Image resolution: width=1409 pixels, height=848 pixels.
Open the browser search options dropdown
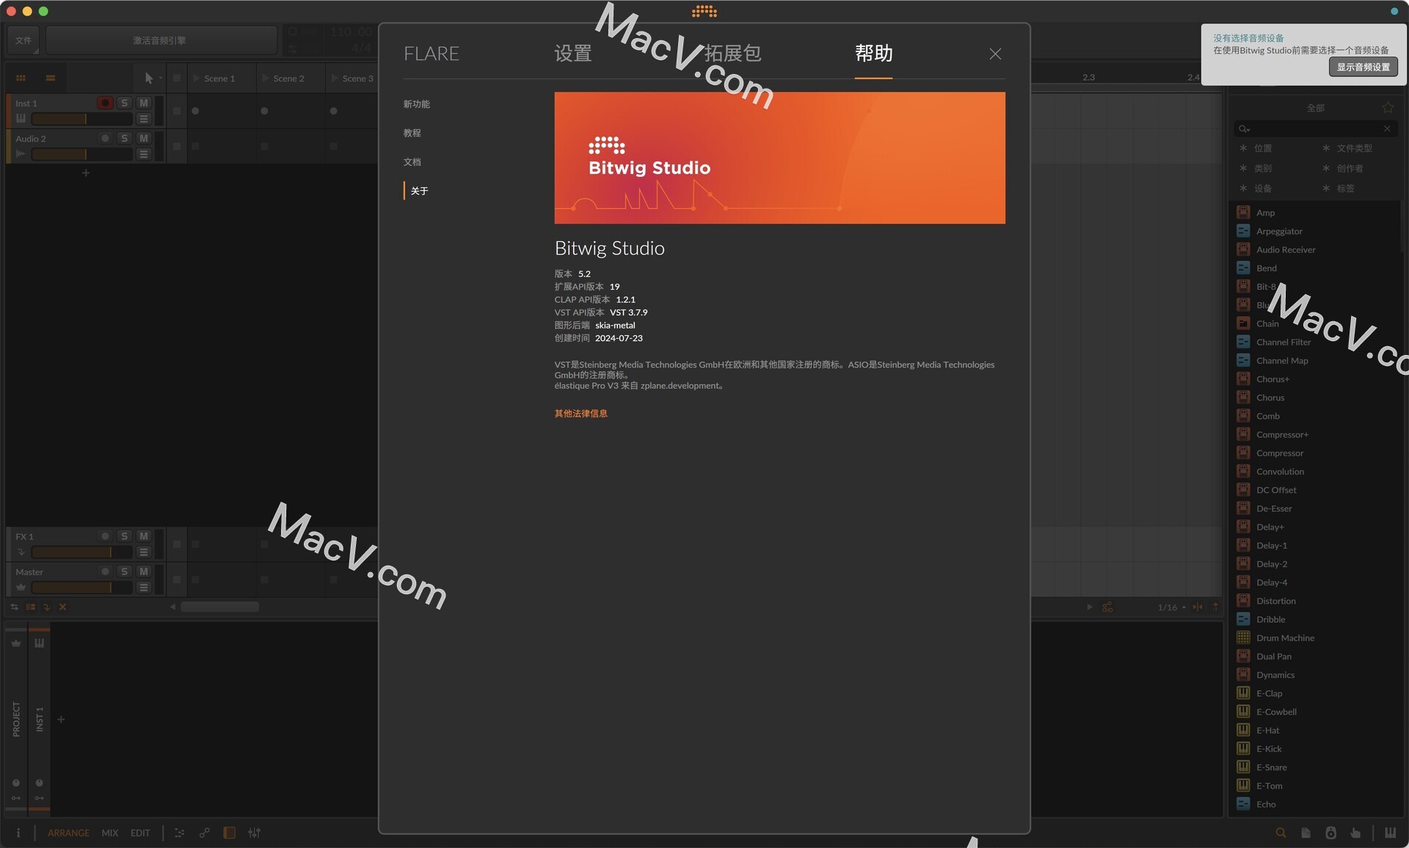tap(1245, 129)
